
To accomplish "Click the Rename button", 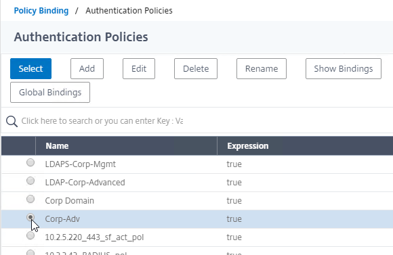I will (262, 68).
